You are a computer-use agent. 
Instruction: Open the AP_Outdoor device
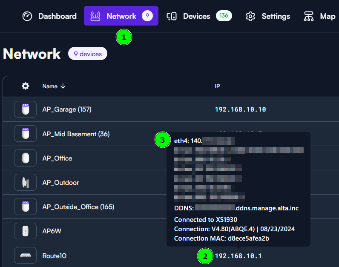[60, 183]
